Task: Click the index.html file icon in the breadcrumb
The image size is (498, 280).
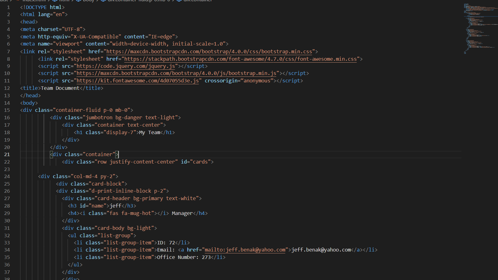Action: tap(19, 1)
